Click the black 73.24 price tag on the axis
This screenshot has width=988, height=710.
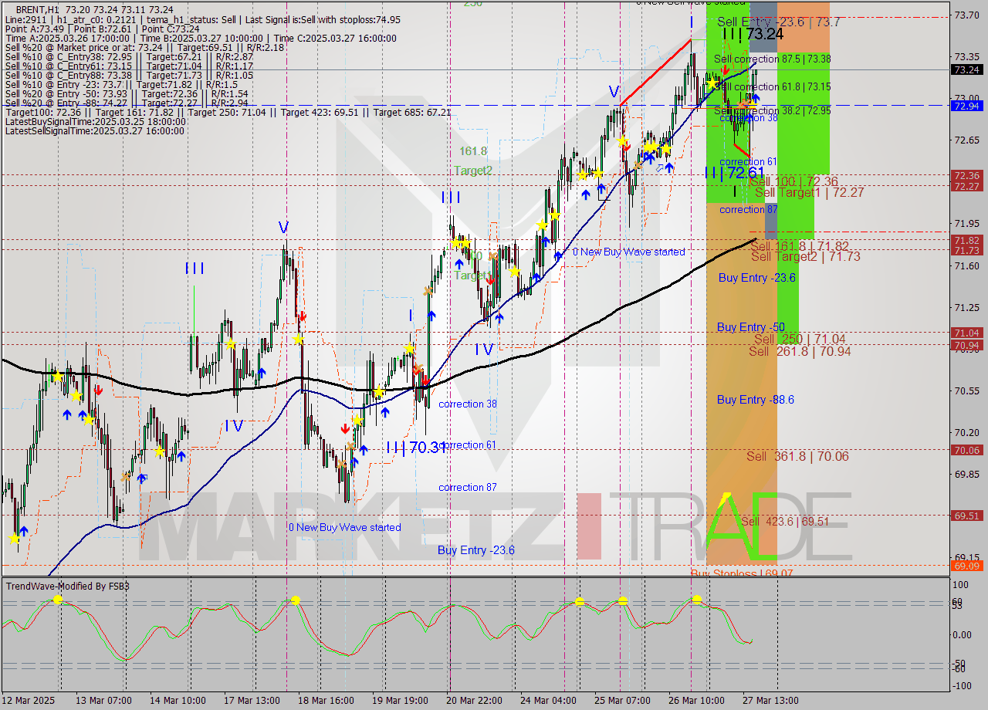click(966, 69)
